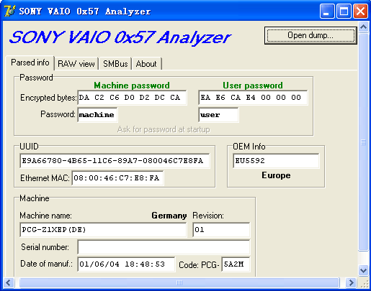
Task: Click the 'Date of manuf.:' label
Action: coord(46,264)
